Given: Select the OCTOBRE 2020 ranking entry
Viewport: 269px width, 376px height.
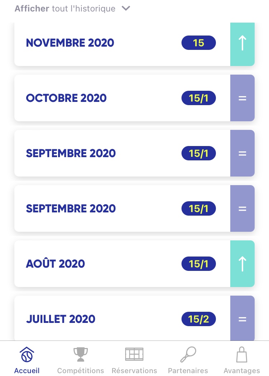Looking at the screenshot, I should (66, 98).
